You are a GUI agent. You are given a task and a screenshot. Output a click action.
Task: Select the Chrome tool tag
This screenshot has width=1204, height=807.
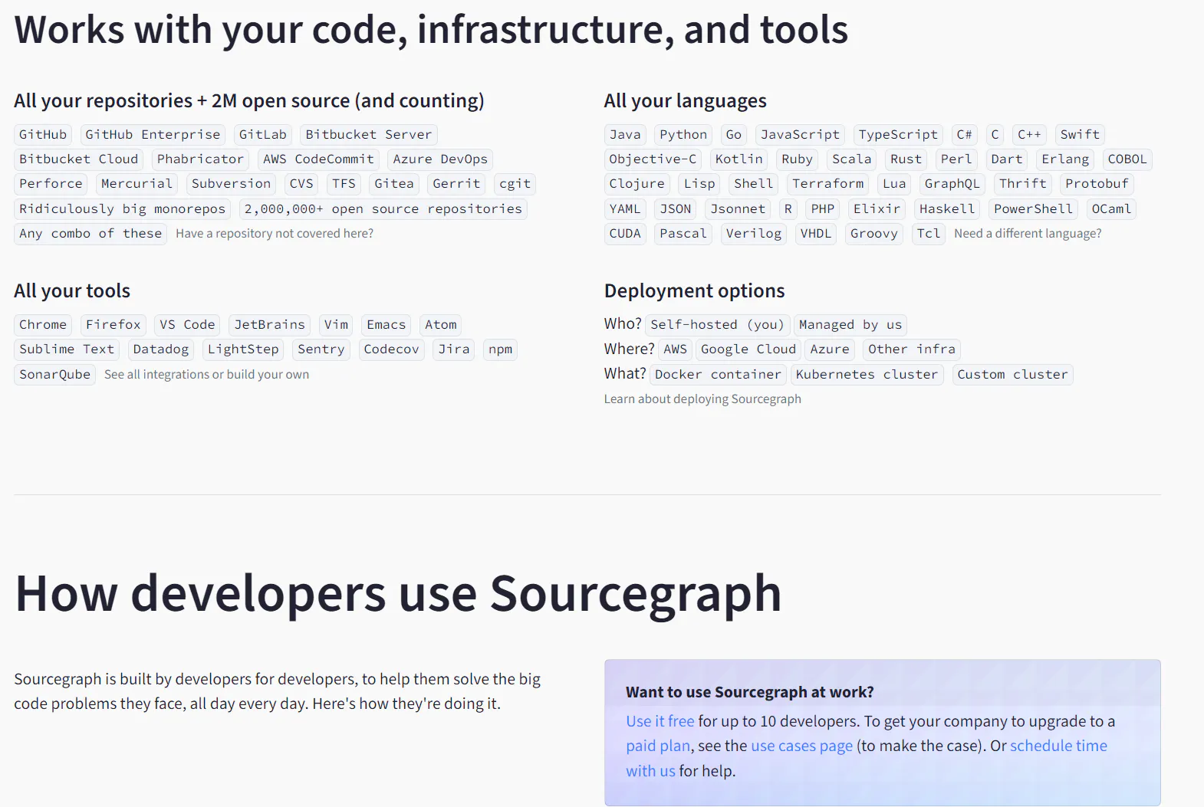43,324
